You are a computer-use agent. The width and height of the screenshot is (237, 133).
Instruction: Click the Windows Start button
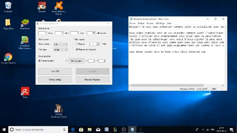click(x=4, y=130)
